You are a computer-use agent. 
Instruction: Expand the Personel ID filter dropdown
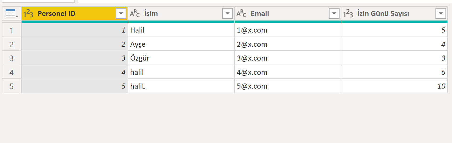click(x=121, y=13)
